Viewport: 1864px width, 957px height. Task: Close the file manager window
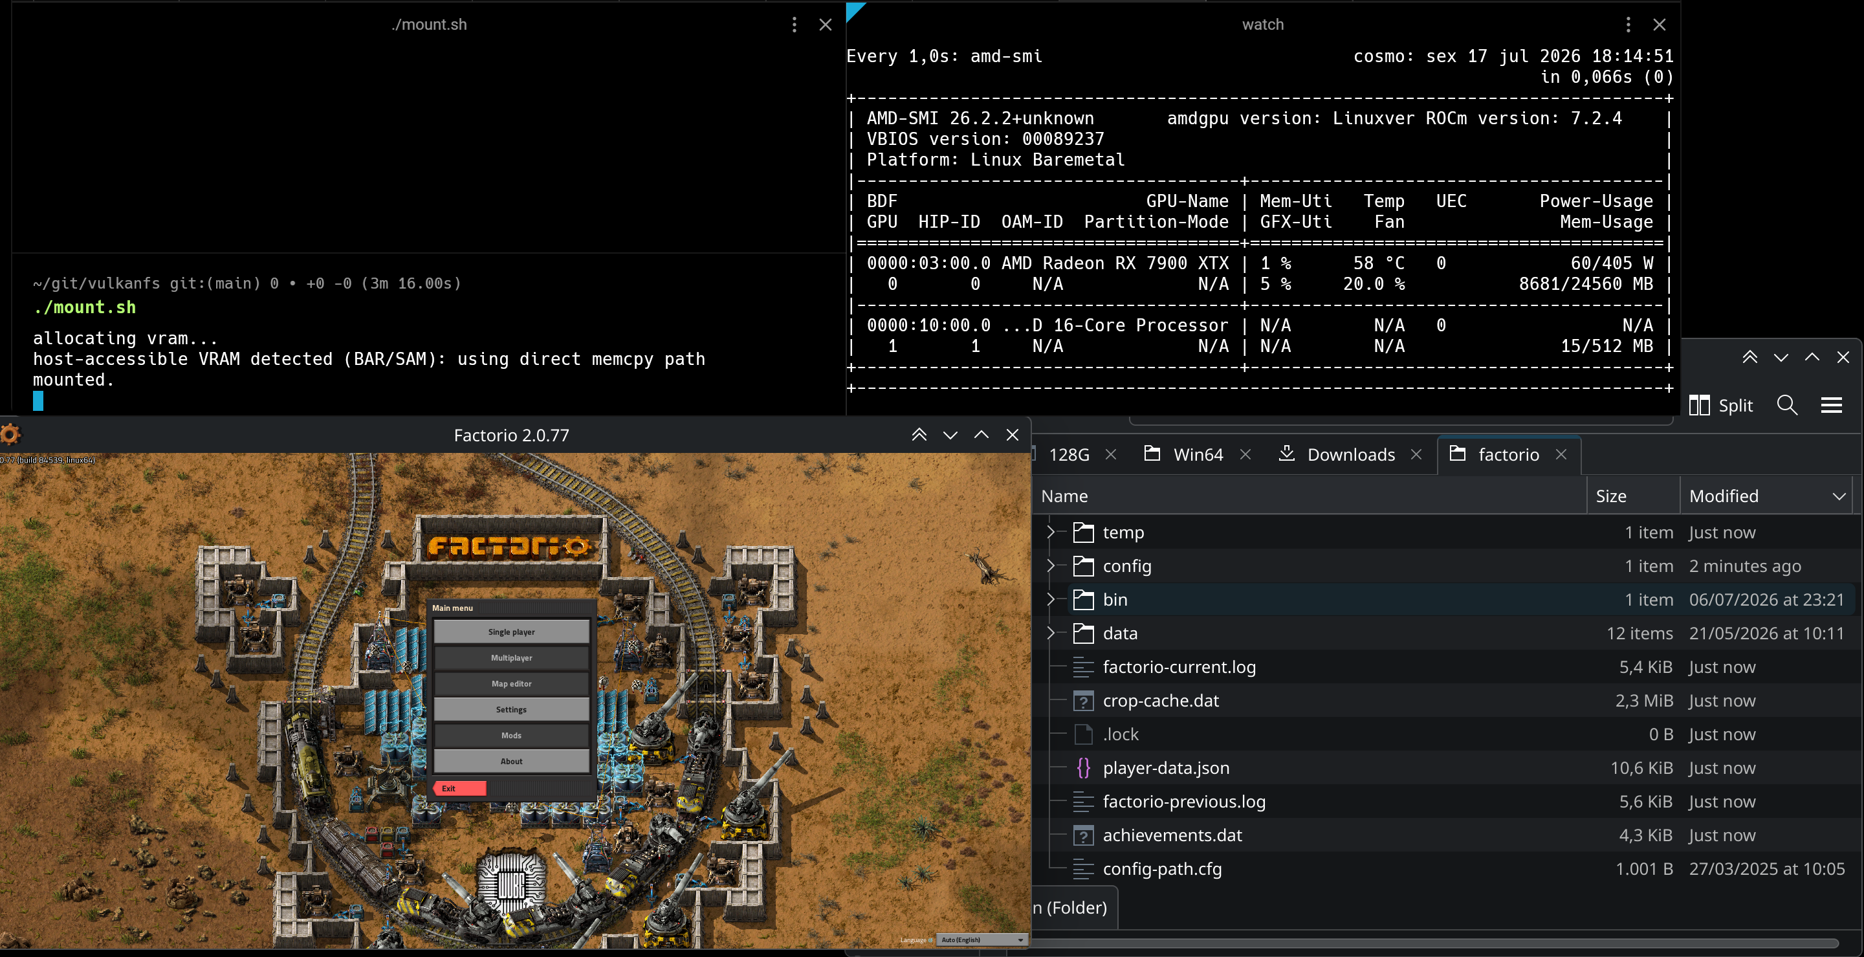point(1843,357)
